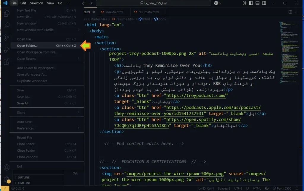Toggle the secondary sidebar visibility
Screen dimensions: 304x191
coord(264,3)
